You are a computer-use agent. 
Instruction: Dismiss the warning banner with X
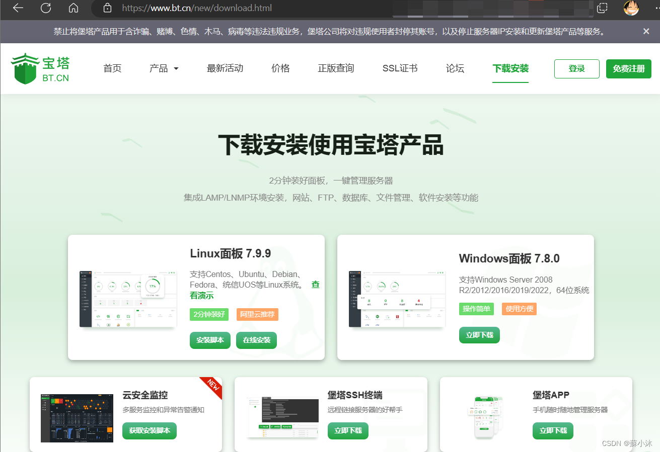pos(646,31)
